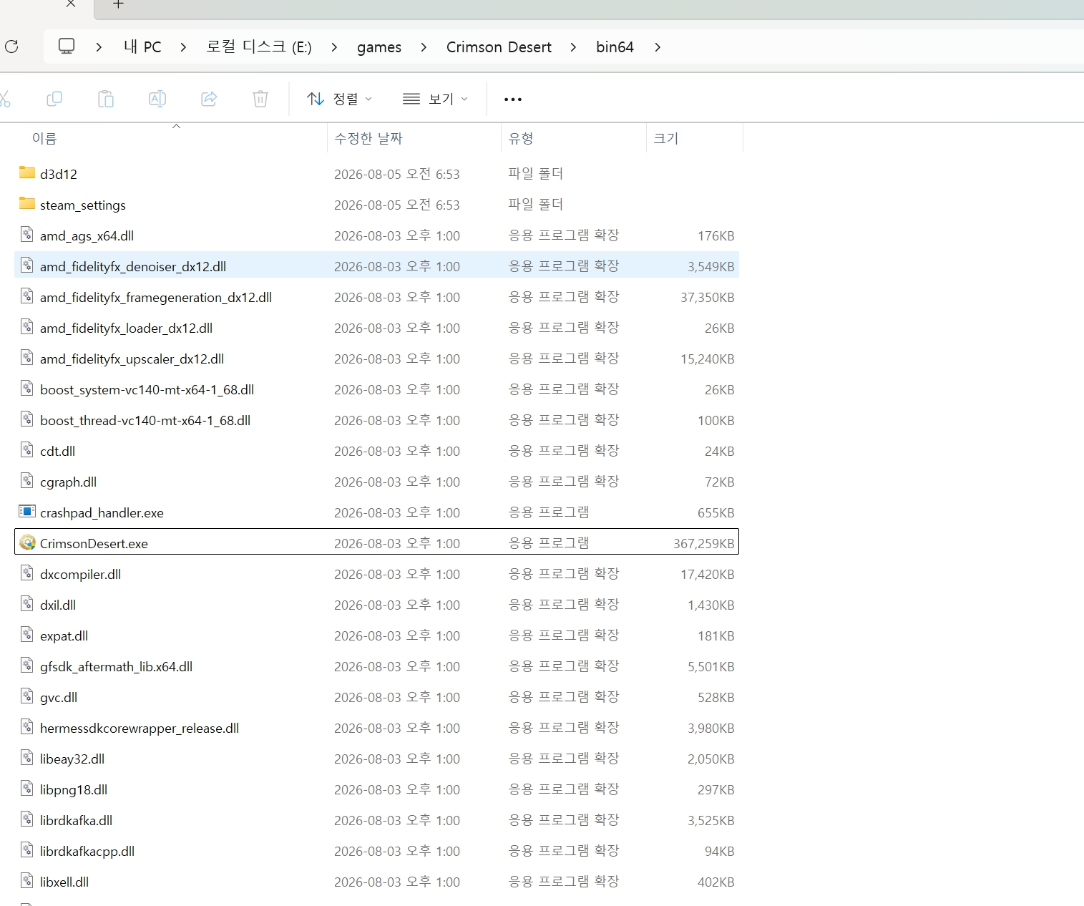Click the dxil.dll file icon
Screen dimensions: 1084x906
tap(27, 603)
